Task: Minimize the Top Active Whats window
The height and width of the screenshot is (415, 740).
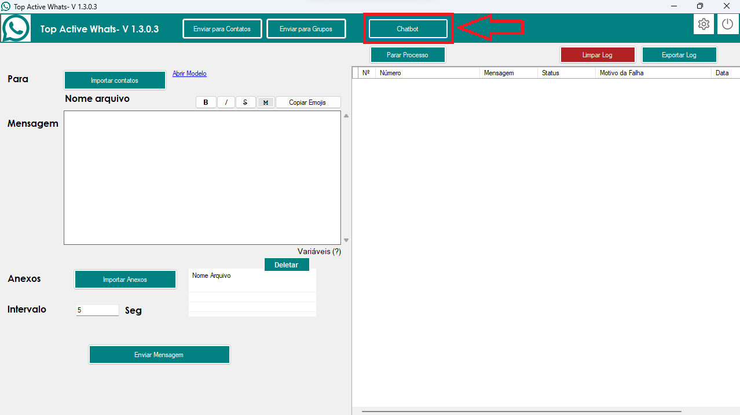Action: tap(674, 6)
